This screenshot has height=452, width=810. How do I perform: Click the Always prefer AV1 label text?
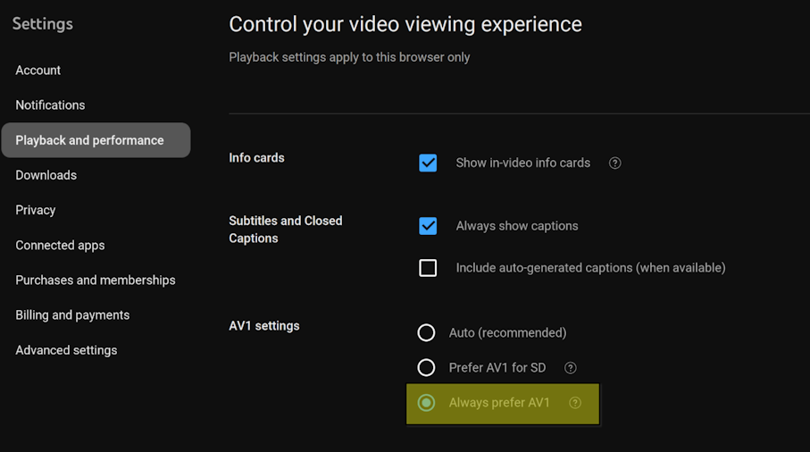(x=499, y=403)
